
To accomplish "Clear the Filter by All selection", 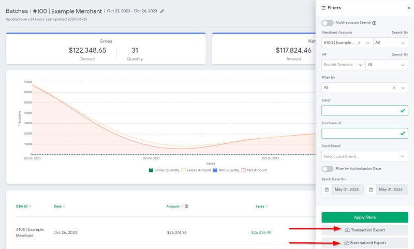I will point(394,87).
